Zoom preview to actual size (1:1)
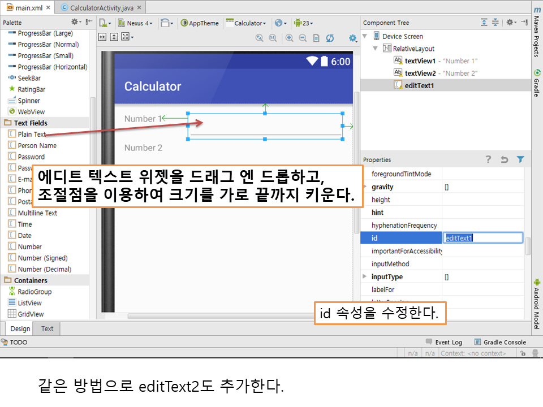Viewport: 543px width, 407px height. [273, 38]
